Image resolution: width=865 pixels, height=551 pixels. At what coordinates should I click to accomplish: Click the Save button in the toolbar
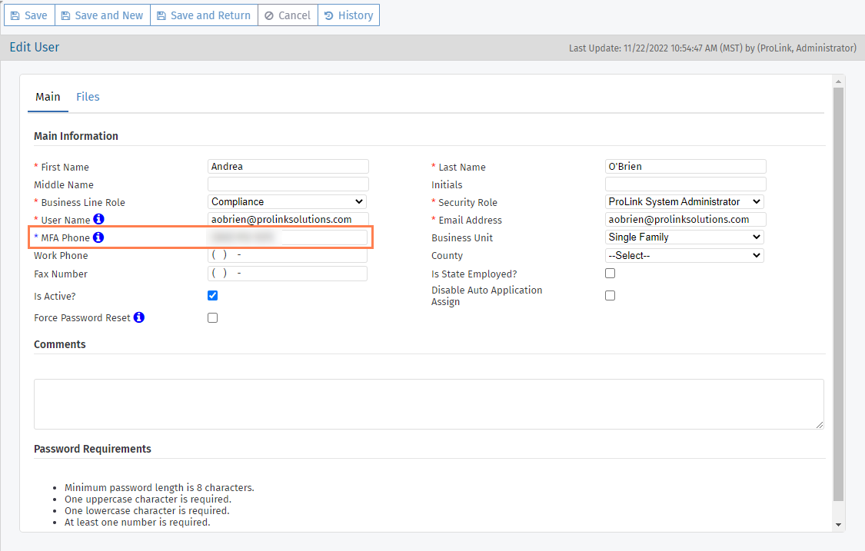(x=28, y=15)
